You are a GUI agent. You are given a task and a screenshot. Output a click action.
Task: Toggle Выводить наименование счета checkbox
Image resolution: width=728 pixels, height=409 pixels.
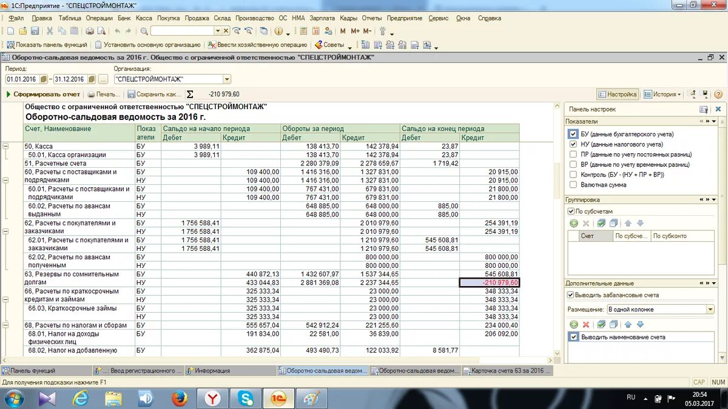573,337
